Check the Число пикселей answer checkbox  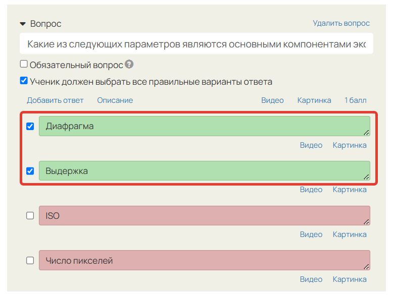30,261
